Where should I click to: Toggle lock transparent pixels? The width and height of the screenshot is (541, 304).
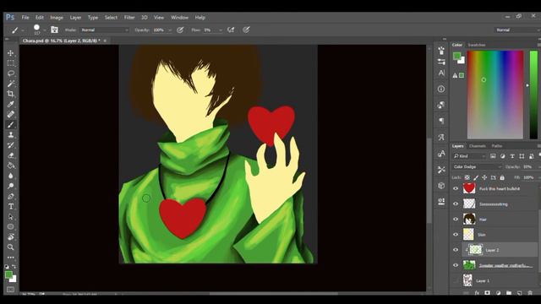pyautogui.click(x=467, y=177)
